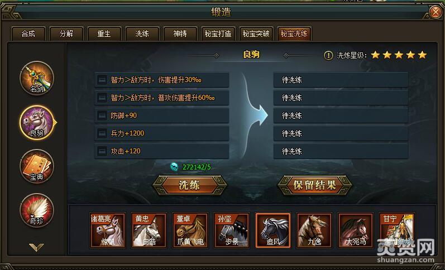
Task: Toggle lock on 防御+90 attribute
Action: (x=102, y=115)
